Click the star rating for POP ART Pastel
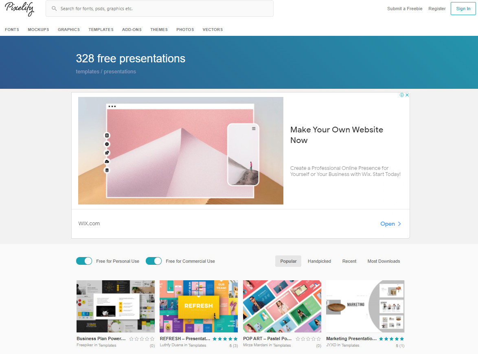478x354 pixels. pyautogui.click(x=308, y=339)
